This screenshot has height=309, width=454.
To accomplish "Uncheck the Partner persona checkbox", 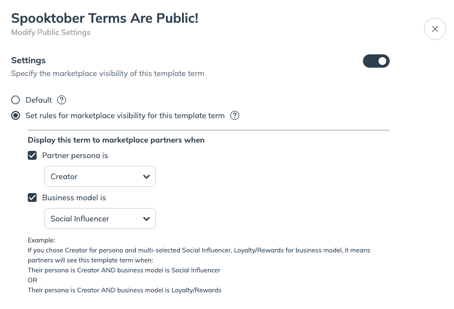I will tap(32, 155).
